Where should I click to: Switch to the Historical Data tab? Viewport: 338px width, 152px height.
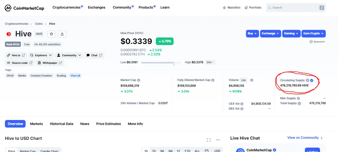tap(62, 124)
